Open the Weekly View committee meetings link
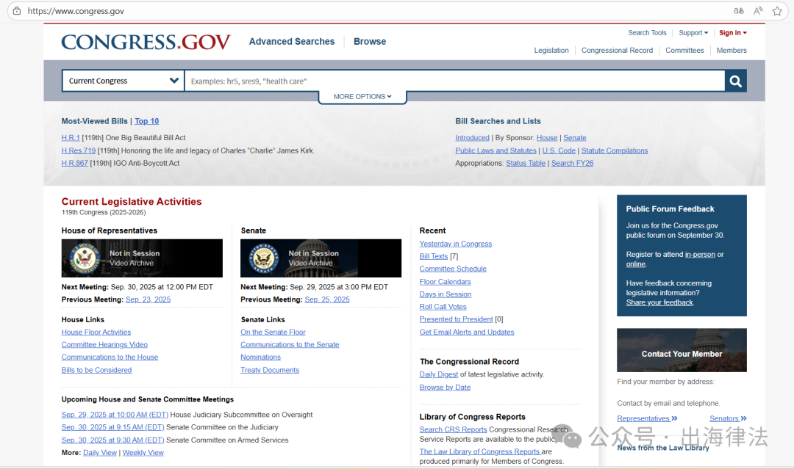The height and width of the screenshot is (469, 794). [143, 453]
